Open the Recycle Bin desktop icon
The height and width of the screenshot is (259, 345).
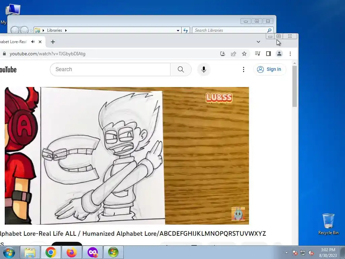pos(328,224)
